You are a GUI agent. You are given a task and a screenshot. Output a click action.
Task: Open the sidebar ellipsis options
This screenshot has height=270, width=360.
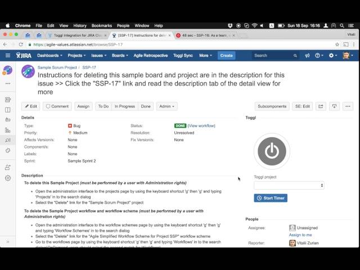pos(8,84)
